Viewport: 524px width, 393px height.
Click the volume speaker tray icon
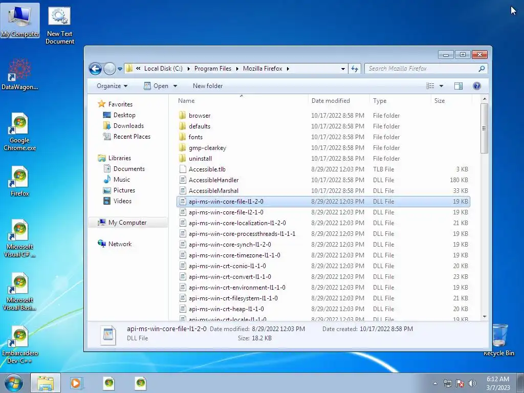pyautogui.click(x=472, y=383)
